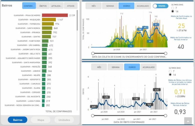This screenshot has height=126, width=195.
Task: Click the confirmed date slider left handle
Action: (x=93, y=53)
